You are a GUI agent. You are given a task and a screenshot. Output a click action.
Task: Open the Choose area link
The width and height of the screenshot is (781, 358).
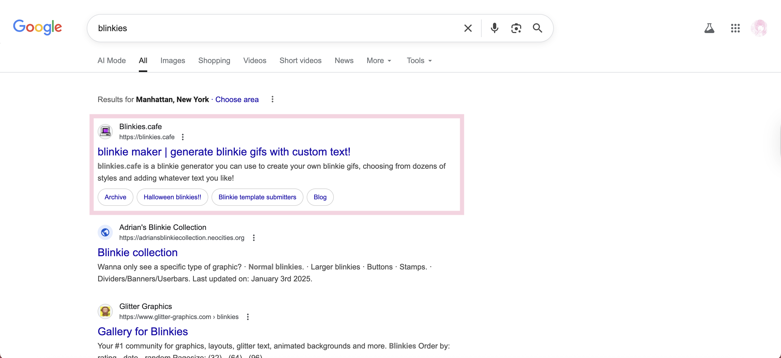237,99
